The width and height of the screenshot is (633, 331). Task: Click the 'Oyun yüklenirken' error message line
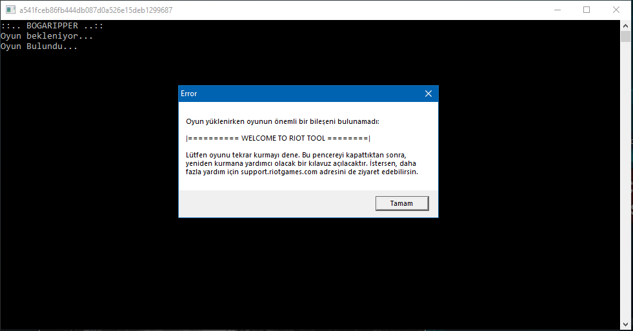(x=282, y=121)
